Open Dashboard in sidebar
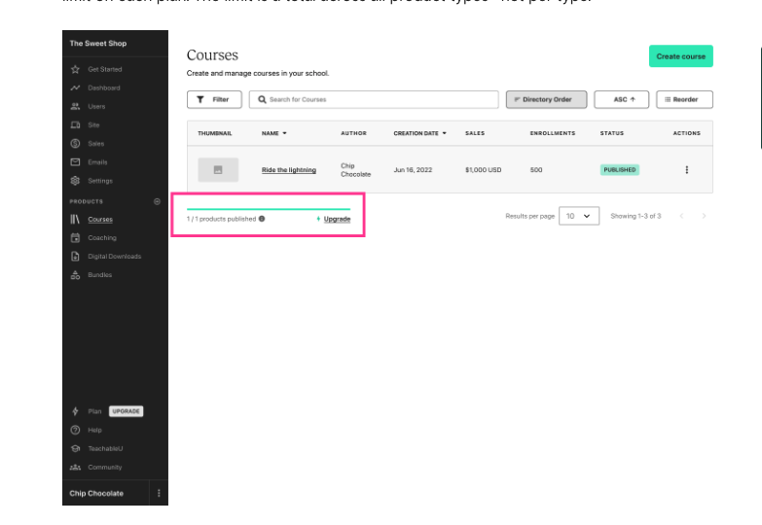This screenshot has width=762, height=525. pyautogui.click(x=104, y=87)
